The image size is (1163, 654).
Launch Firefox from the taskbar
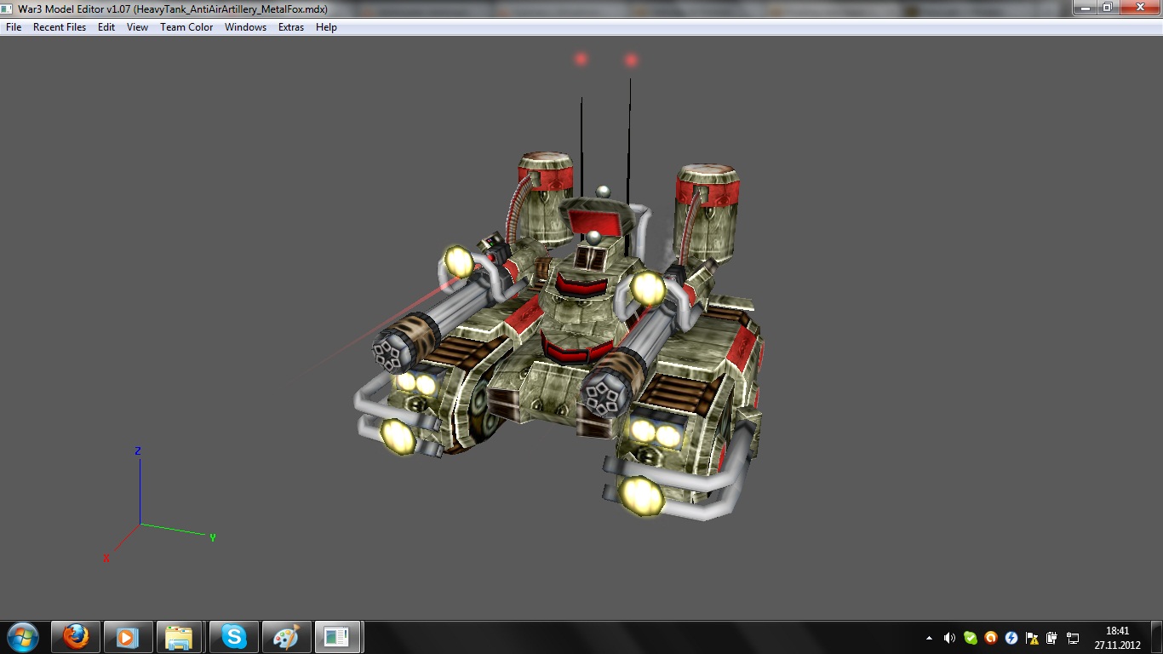point(76,637)
